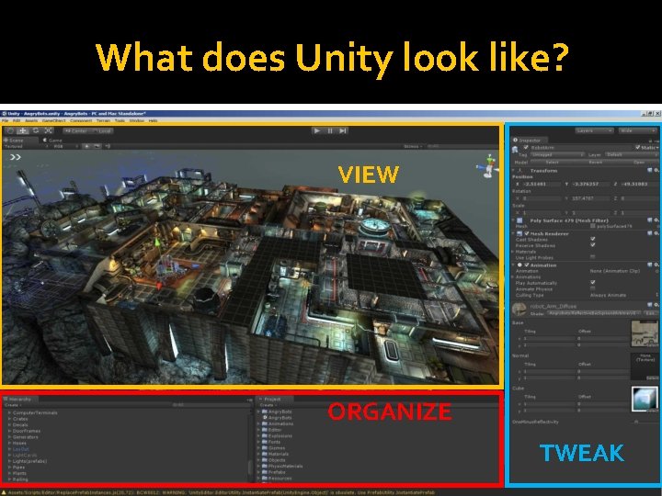This screenshot has height=496, width=662.
Task: Toggle scene lighting button in Scene bar
Action: coord(87,146)
